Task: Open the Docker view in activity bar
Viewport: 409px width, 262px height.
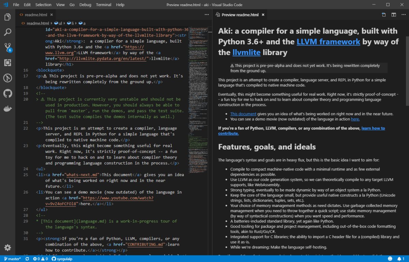Action: (x=8, y=109)
